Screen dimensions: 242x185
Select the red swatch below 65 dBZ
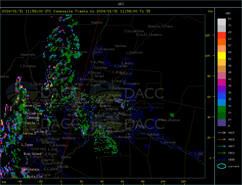point(222,35)
